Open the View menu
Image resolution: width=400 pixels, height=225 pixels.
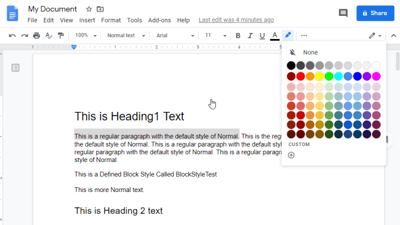click(x=66, y=20)
